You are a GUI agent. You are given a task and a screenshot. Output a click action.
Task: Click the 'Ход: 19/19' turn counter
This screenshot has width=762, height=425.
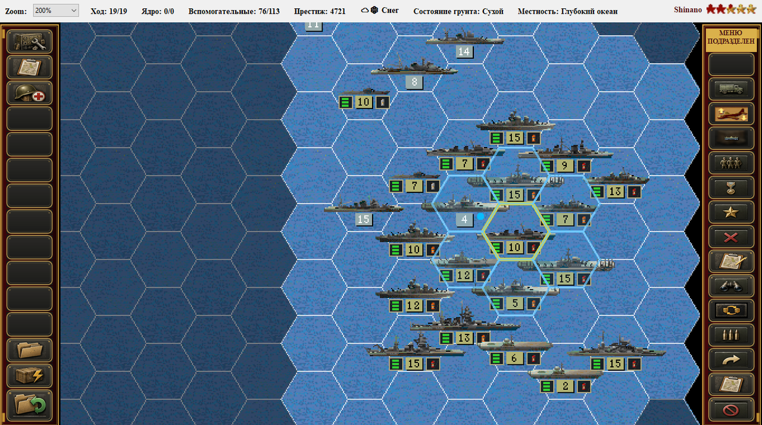(108, 11)
